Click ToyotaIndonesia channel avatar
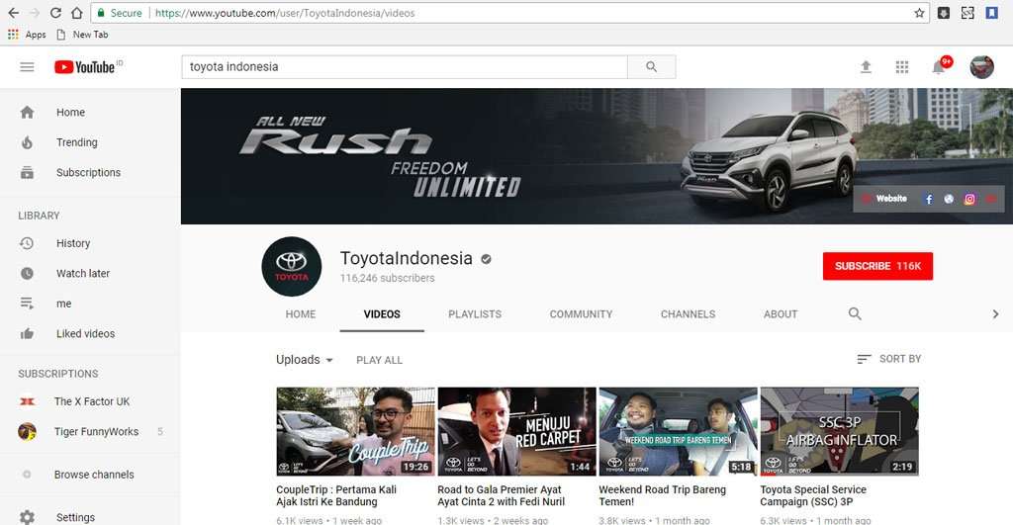1013x525 pixels. (292, 267)
